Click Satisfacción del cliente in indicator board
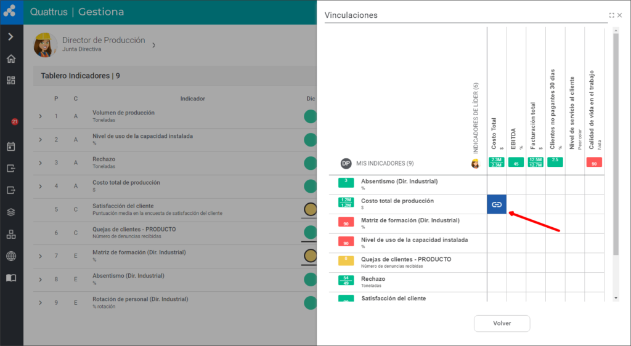 pyautogui.click(x=123, y=206)
